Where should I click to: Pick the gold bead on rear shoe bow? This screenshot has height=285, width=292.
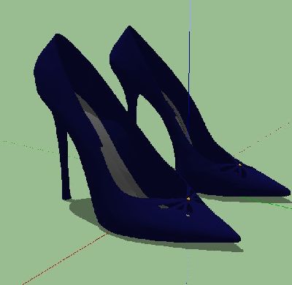click(240, 165)
